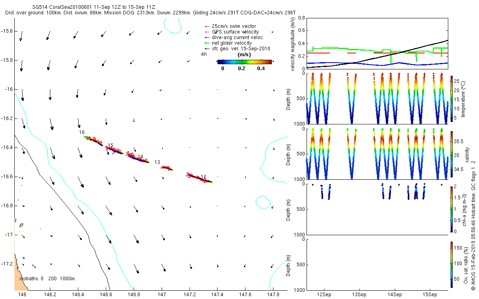Click the track segment labeled 14

[x=138, y=158]
